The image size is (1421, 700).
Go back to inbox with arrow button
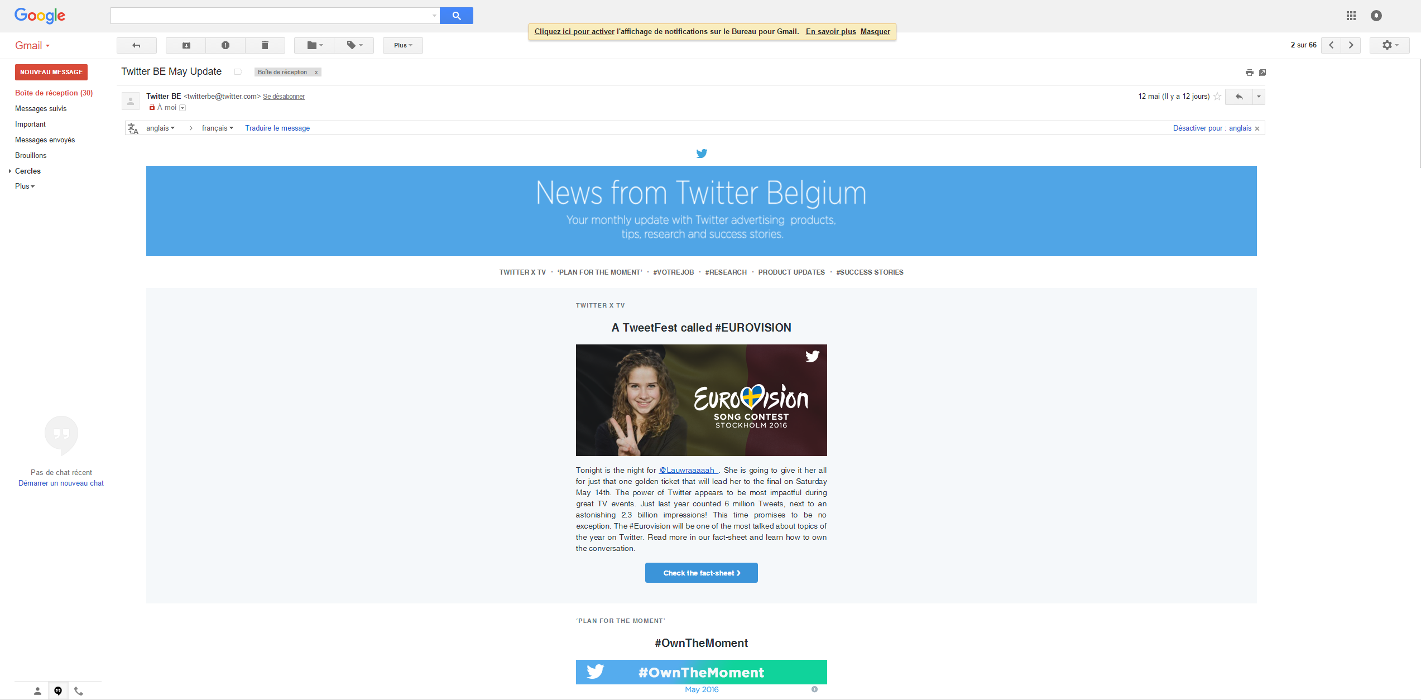coord(136,45)
